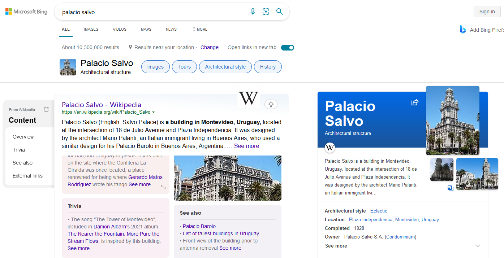Jump to Overview in Content sidebar
504x258 pixels.
[x=23, y=137]
